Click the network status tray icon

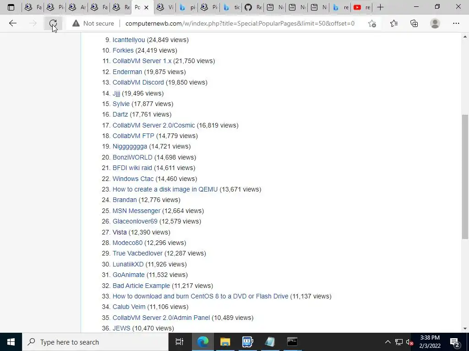(399, 342)
